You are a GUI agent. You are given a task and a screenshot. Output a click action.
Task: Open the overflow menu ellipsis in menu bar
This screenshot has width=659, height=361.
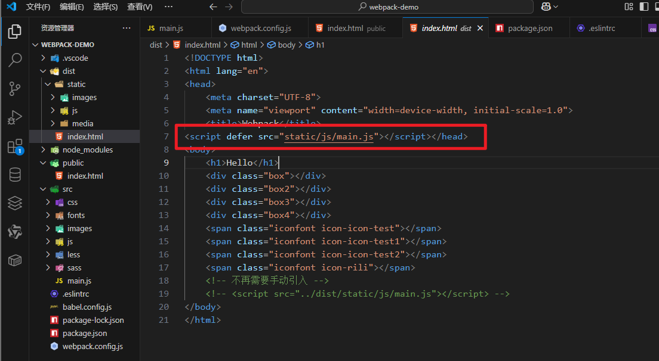point(168,7)
